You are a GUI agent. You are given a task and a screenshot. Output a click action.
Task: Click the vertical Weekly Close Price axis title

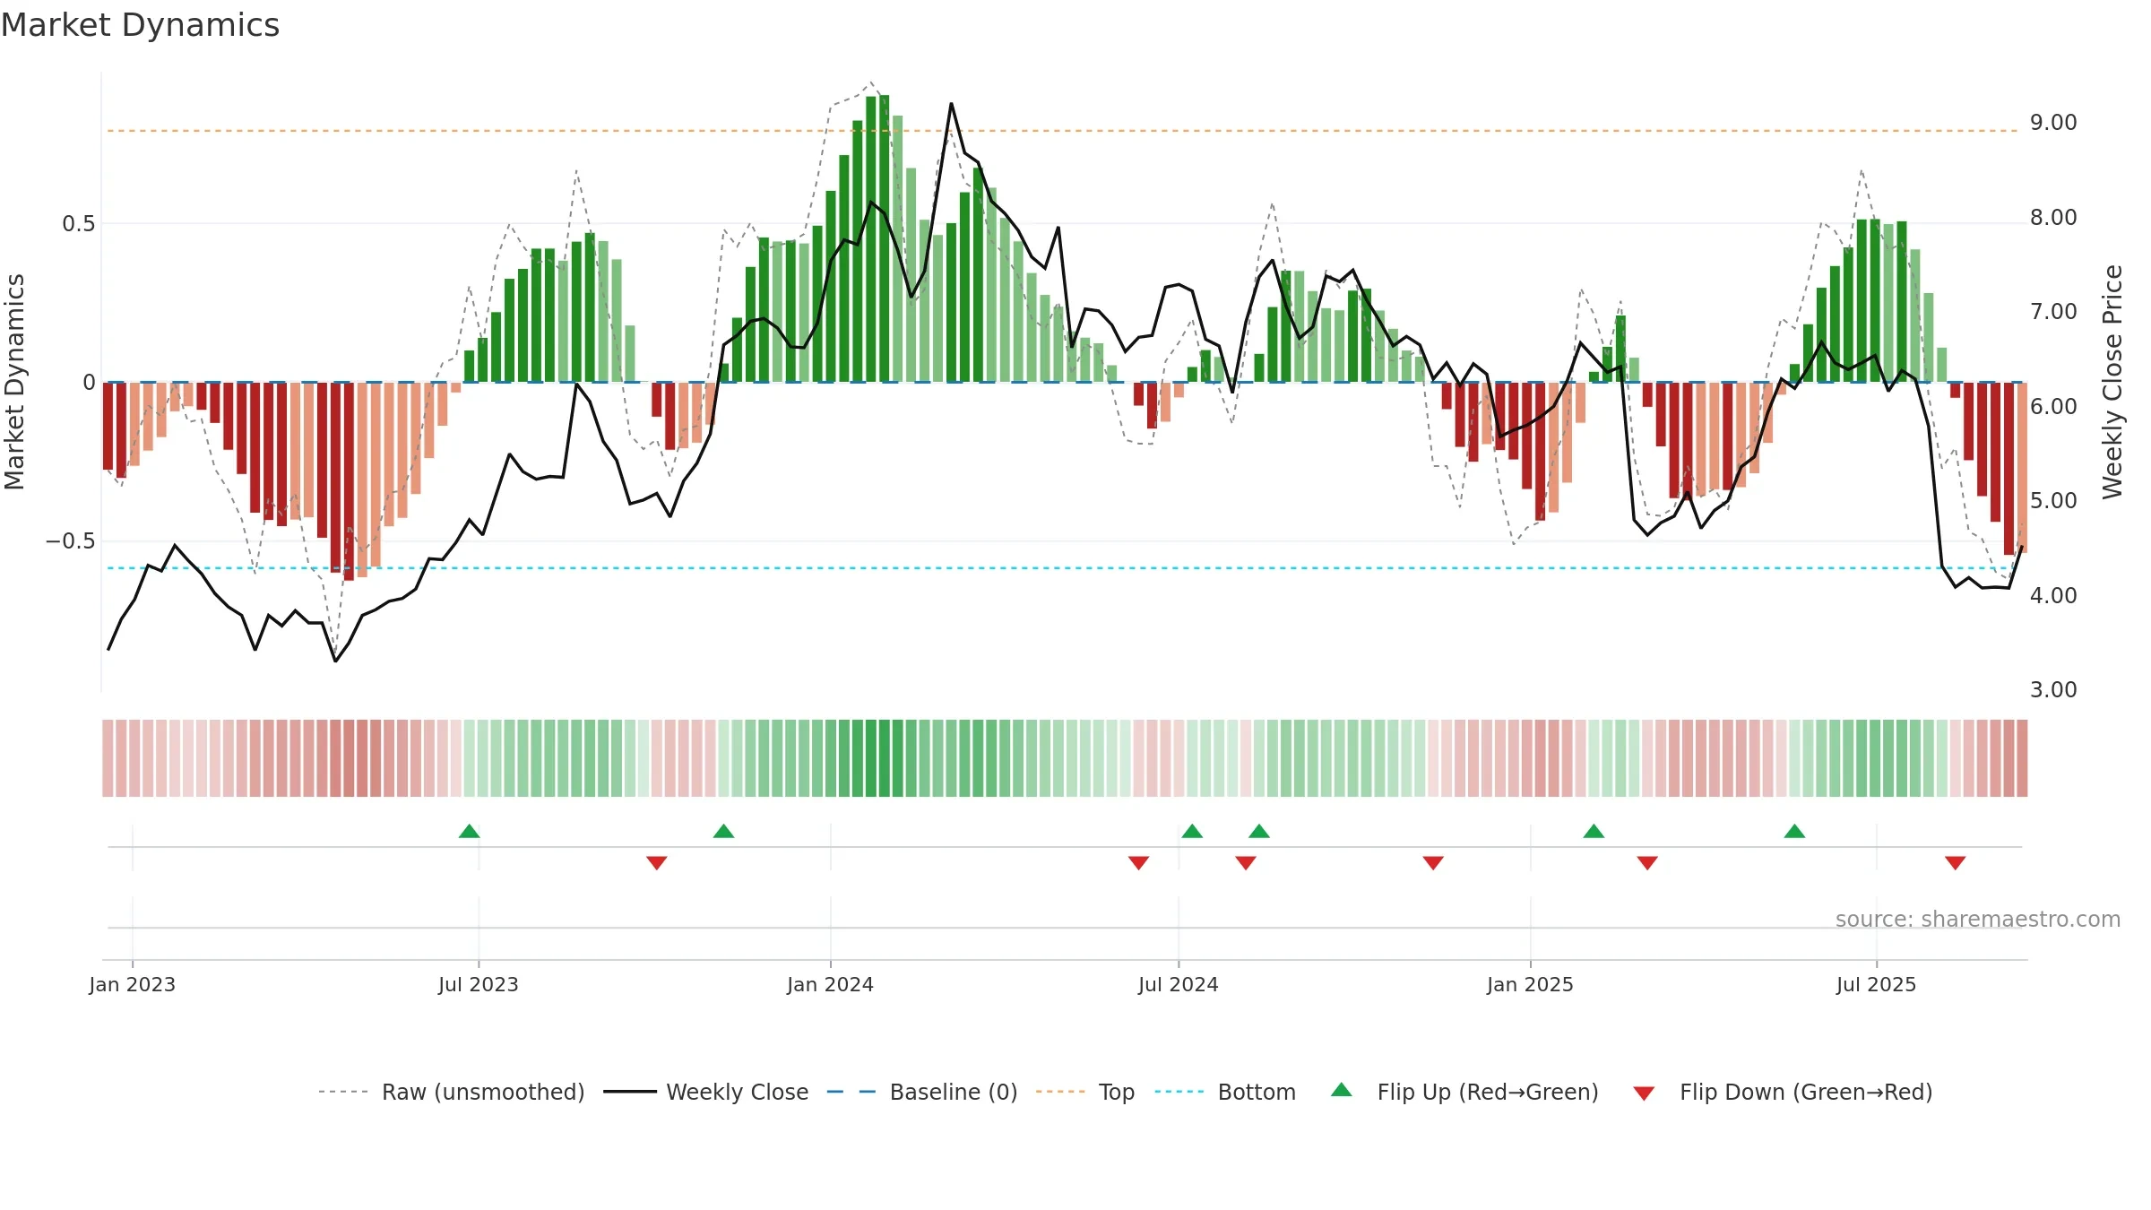coord(2113,382)
